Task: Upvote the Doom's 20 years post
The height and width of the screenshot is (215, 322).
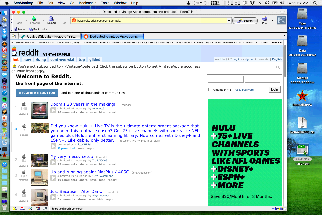Action: coord(24,104)
